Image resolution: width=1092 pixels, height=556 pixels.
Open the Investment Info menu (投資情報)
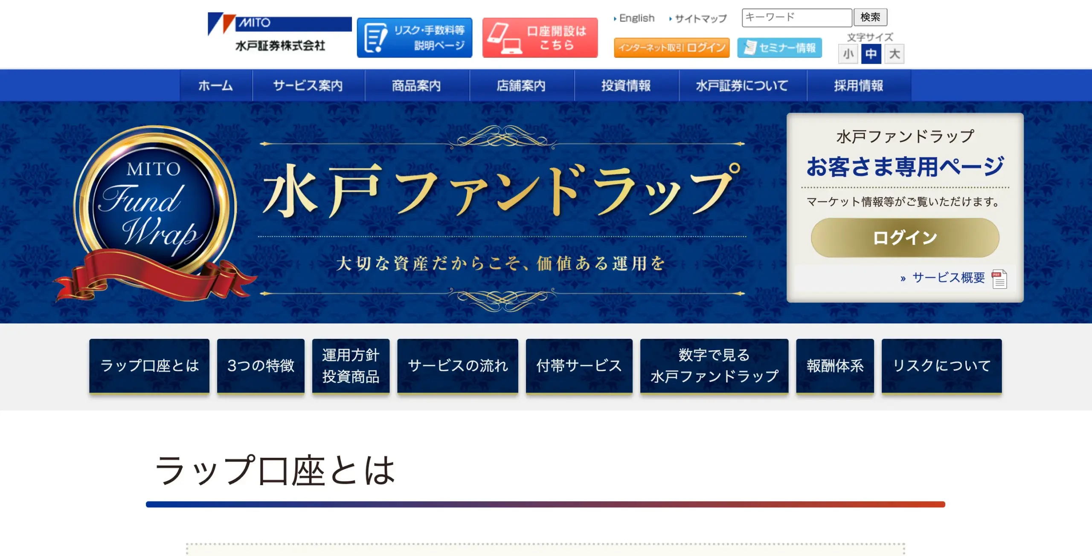point(627,86)
